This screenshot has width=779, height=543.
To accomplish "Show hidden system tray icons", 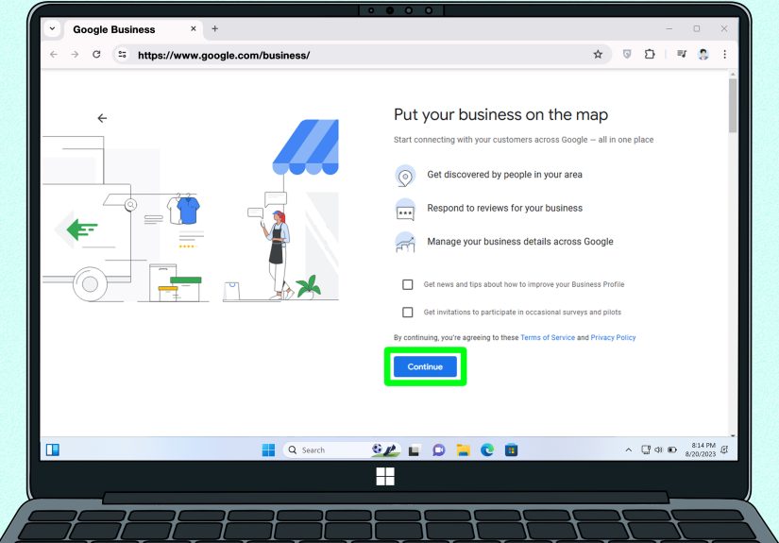I will [x=629, y=450].
